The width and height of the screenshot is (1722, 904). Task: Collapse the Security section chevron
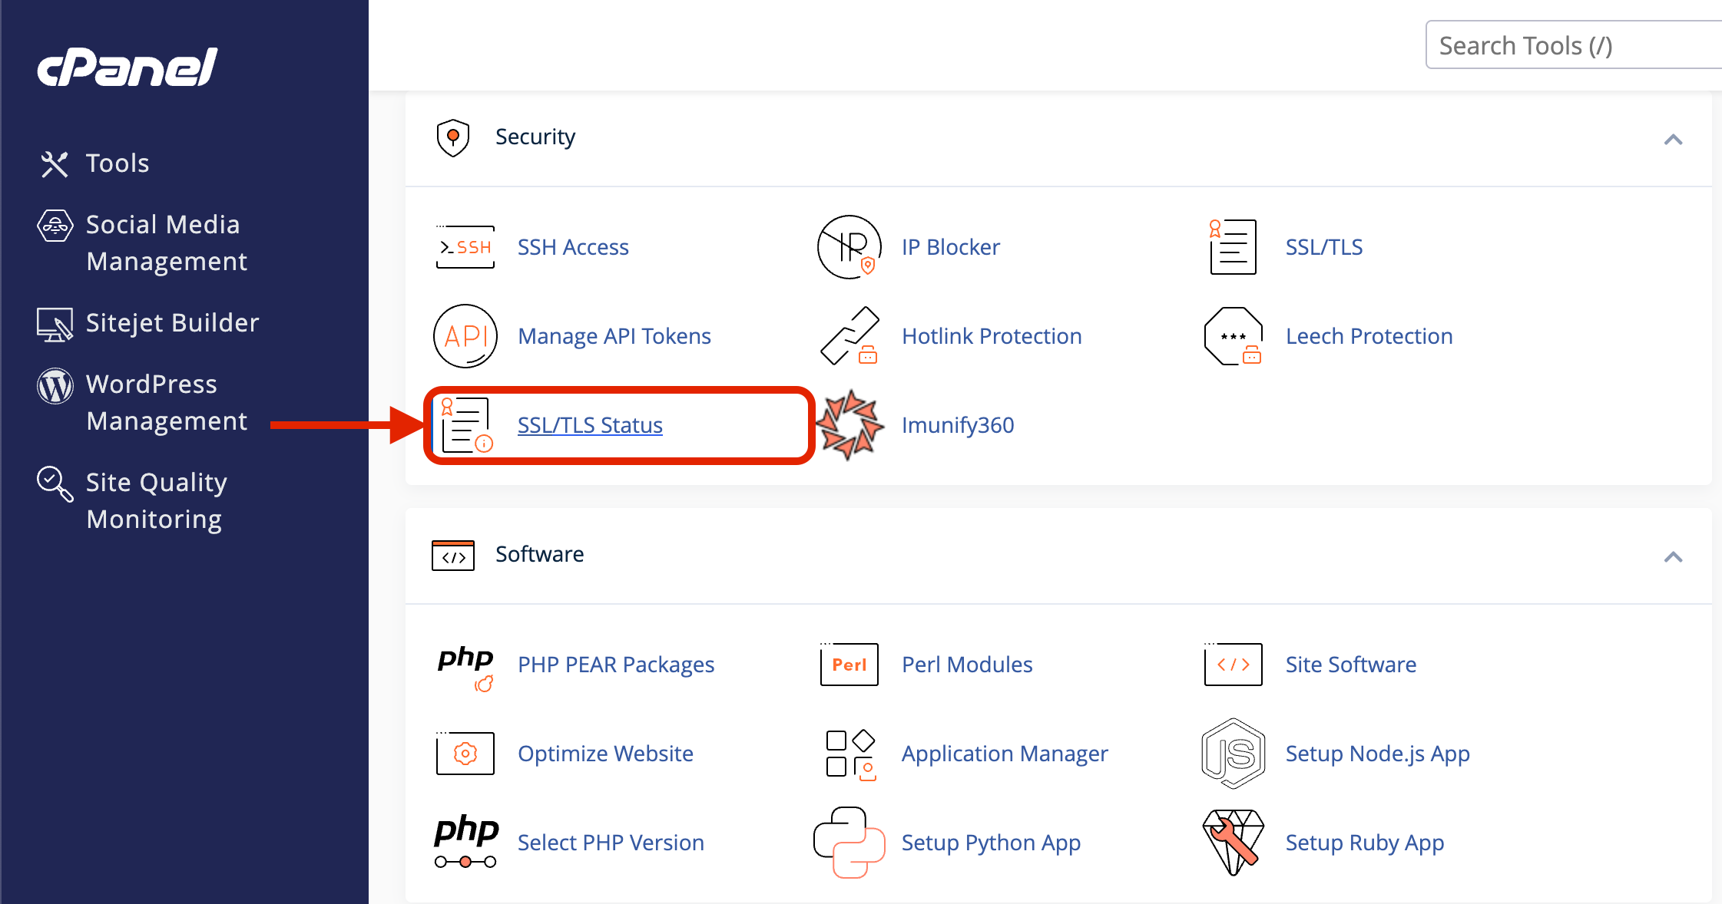pyautogui.click(x=1674, y=140)
